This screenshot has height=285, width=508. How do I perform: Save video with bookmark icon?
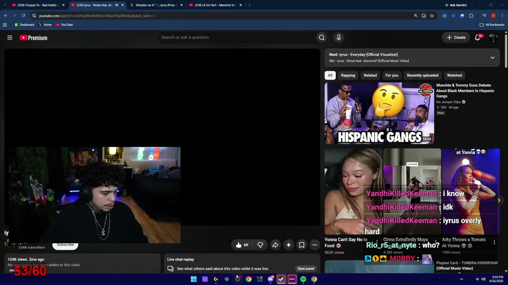point(302,245)
